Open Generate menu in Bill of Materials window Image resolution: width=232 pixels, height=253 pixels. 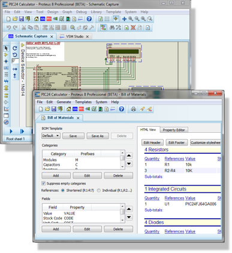point(64,102)
